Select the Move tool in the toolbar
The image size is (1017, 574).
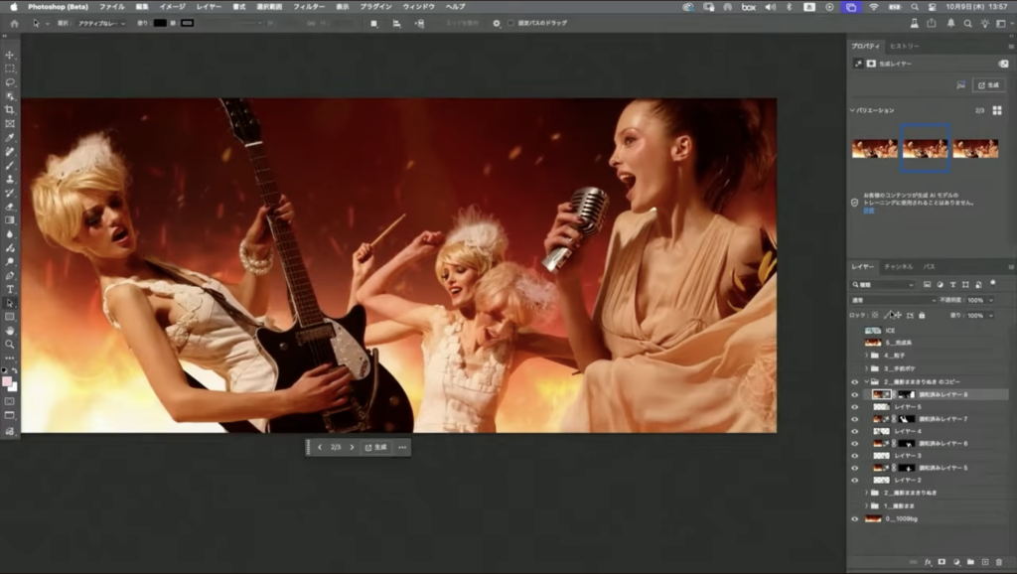pyautogui.click(x=10, y=55)
